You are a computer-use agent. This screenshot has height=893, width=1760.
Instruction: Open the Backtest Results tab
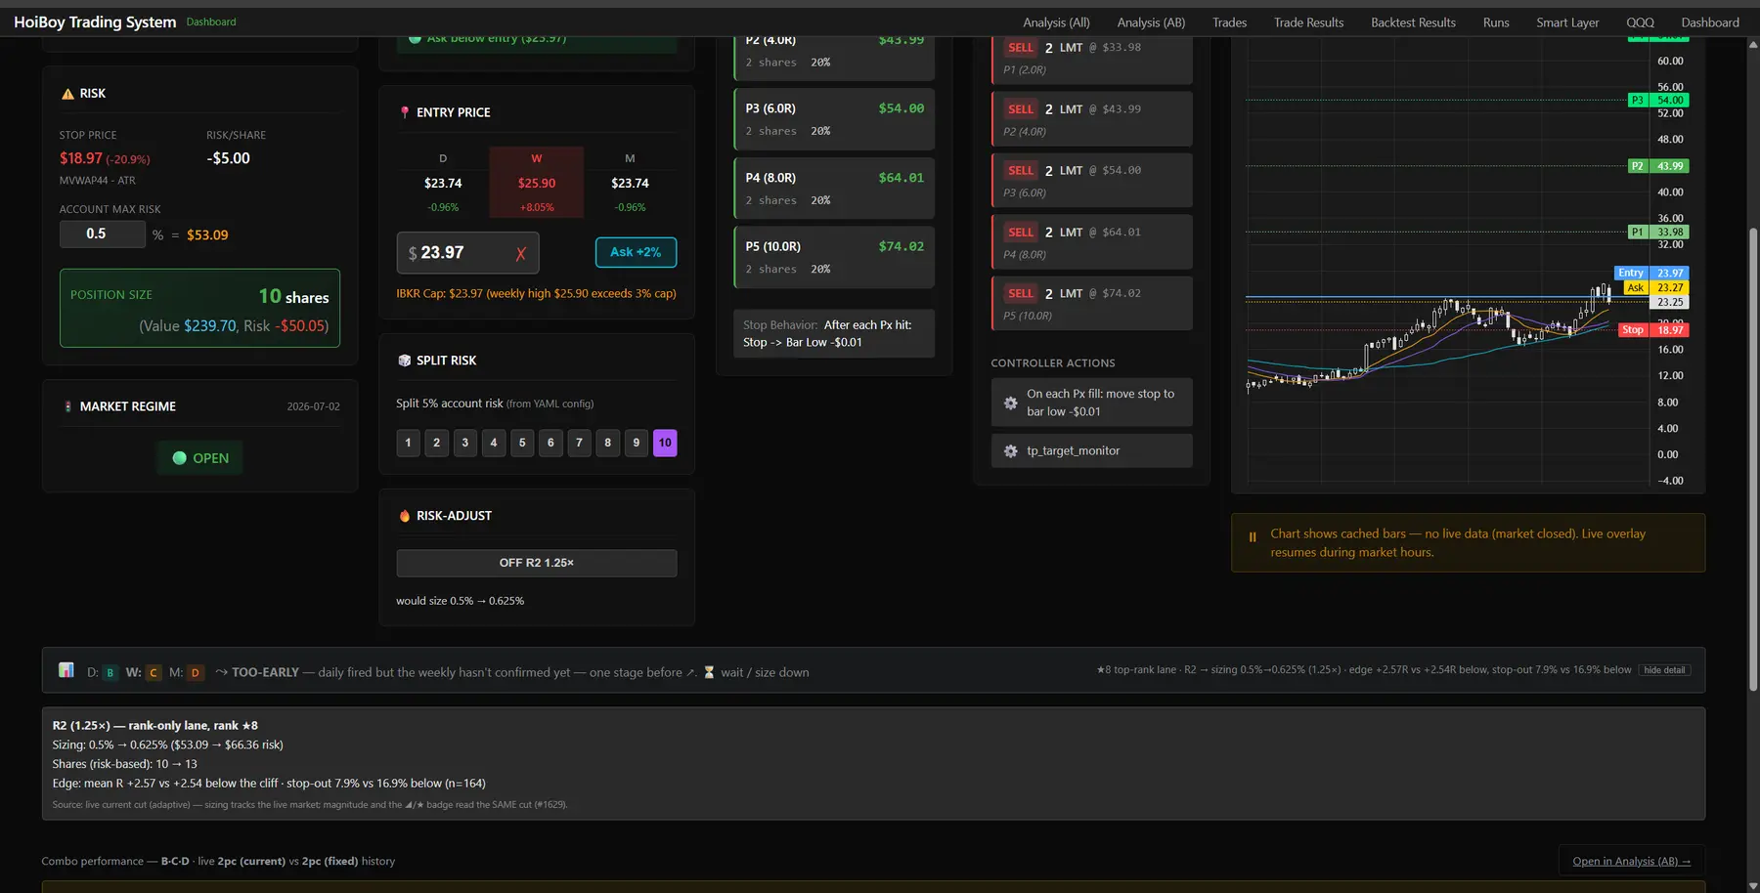[x=1413, y=22]
